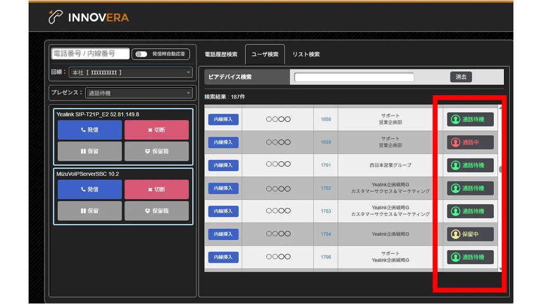
Task: Click the Yealink SIP-T21P_E2 device title
Action: tap(98, 114)
